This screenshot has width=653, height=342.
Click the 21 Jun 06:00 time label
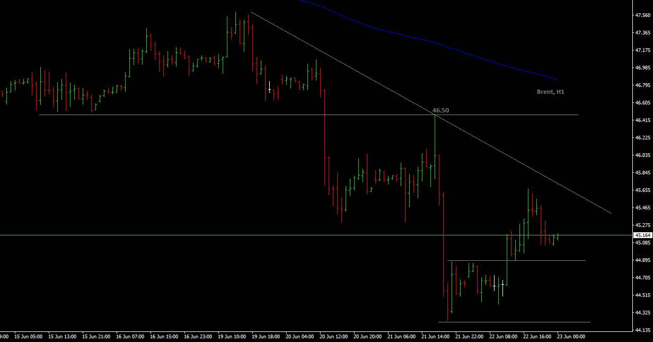pyautogui.click(x=401, y=336)
